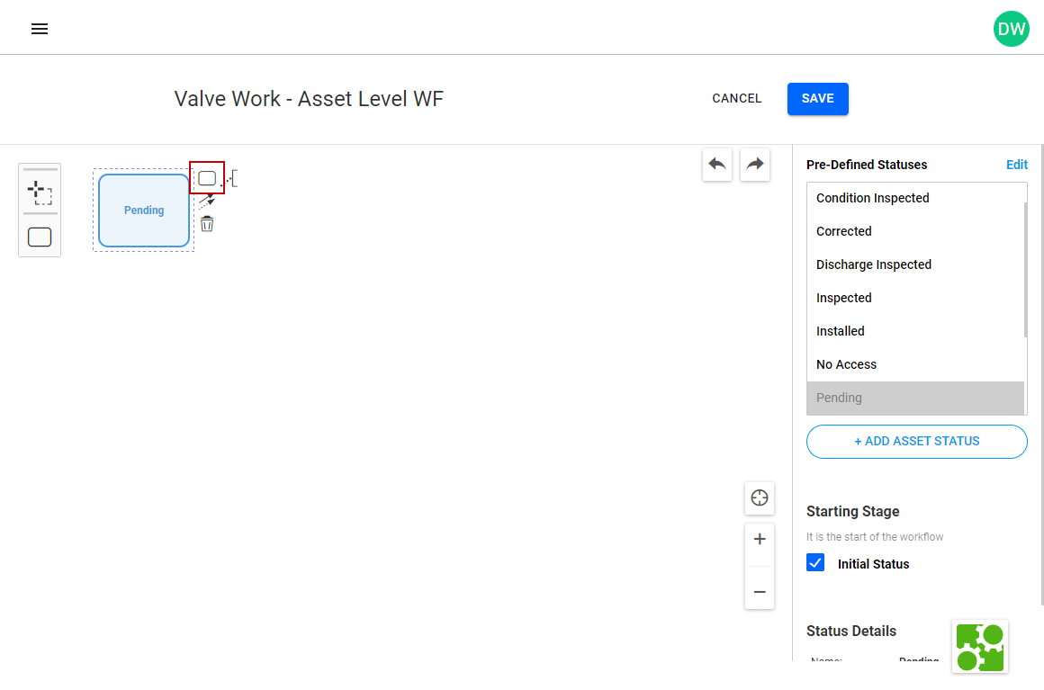Add text annotation to Pending node
Viewport: 1044px width, 690px height.
(231, 178)
